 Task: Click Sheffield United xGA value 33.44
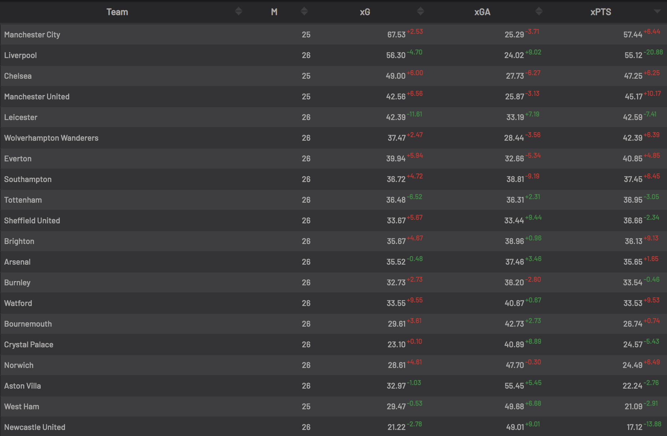point(514,220)
